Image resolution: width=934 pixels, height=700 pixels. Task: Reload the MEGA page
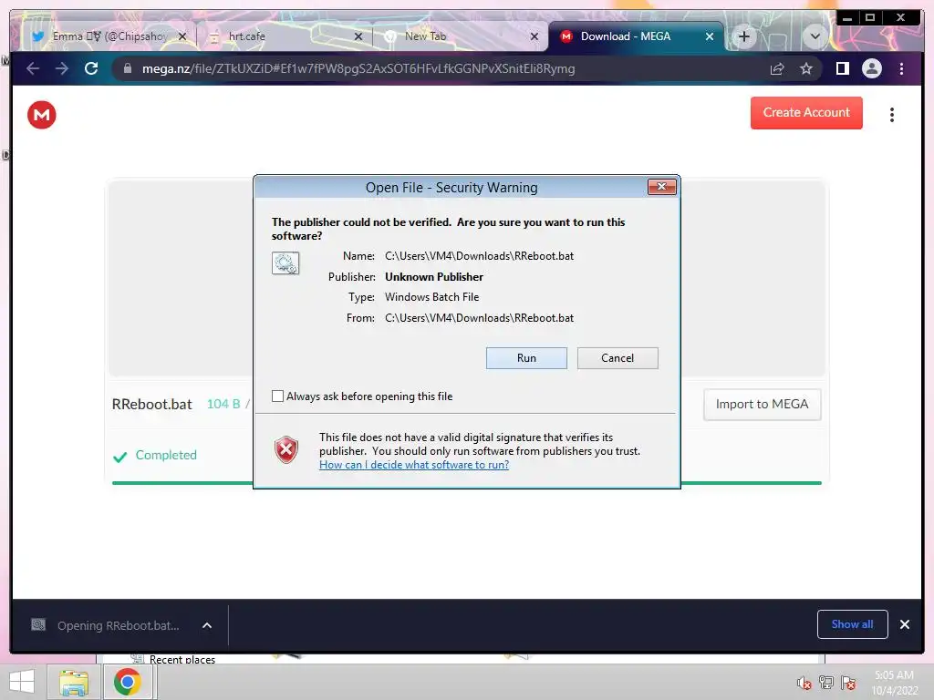coord(91,68)
